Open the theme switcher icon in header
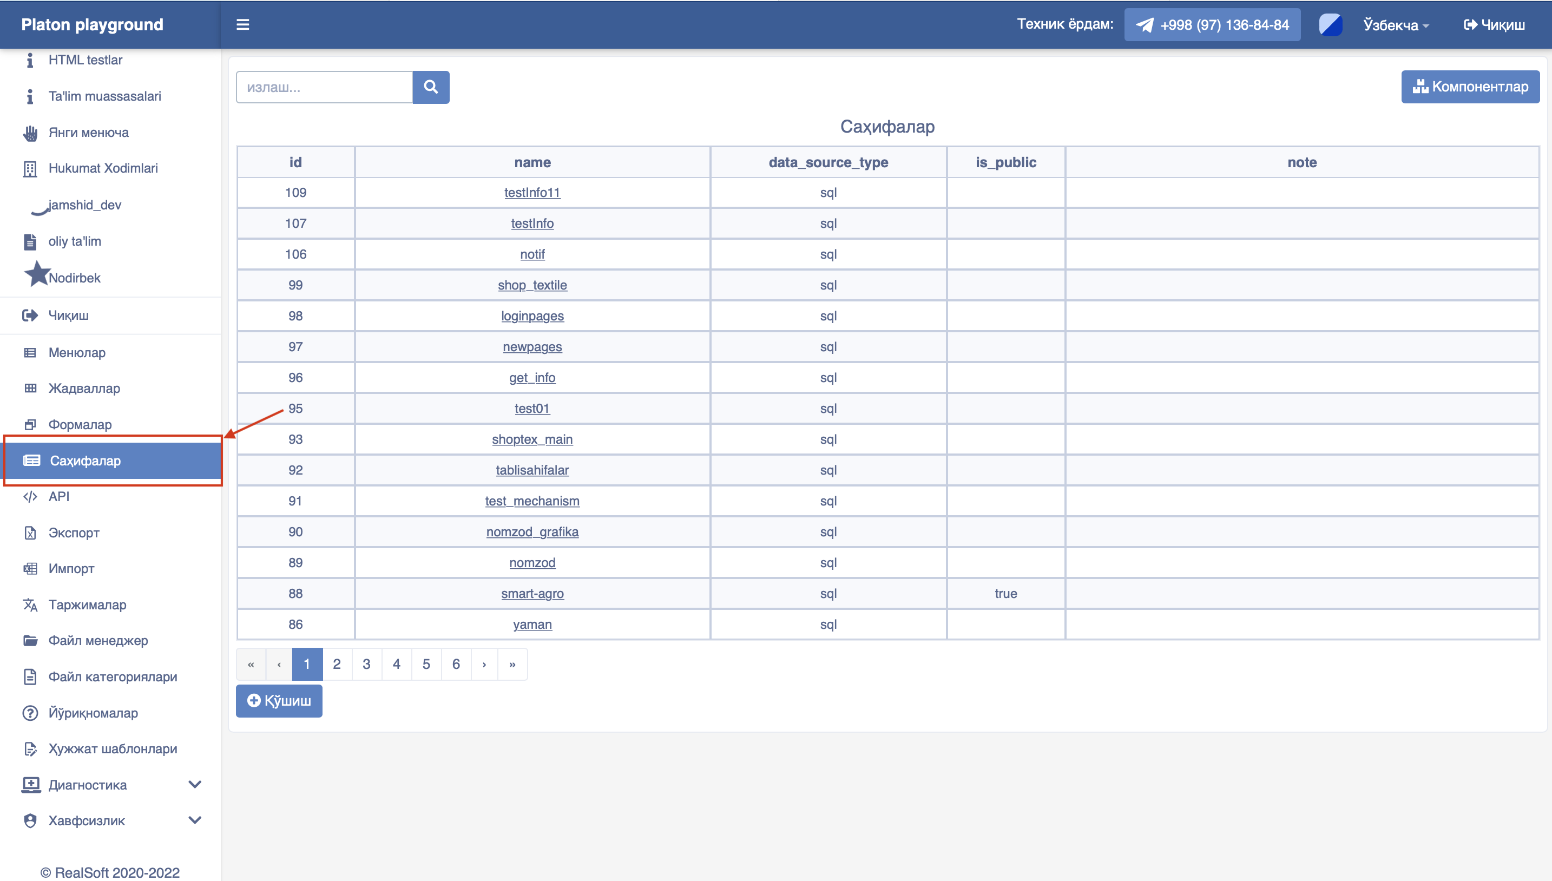This screenshot has height=881, width=1552. (x=1330, y=25)
